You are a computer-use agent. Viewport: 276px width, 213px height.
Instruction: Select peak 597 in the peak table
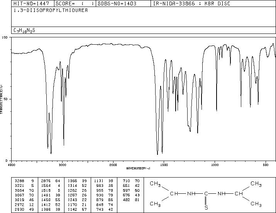click(x=126, y=190)
